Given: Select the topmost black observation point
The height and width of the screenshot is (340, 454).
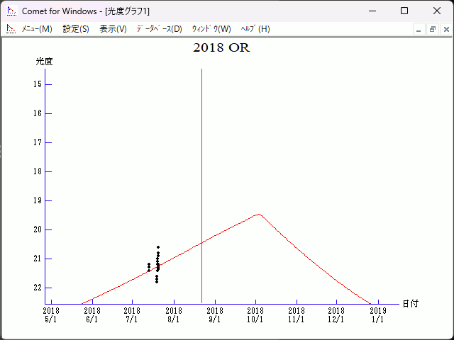Looking at the screenshot, I should click(x=158, y=247).
